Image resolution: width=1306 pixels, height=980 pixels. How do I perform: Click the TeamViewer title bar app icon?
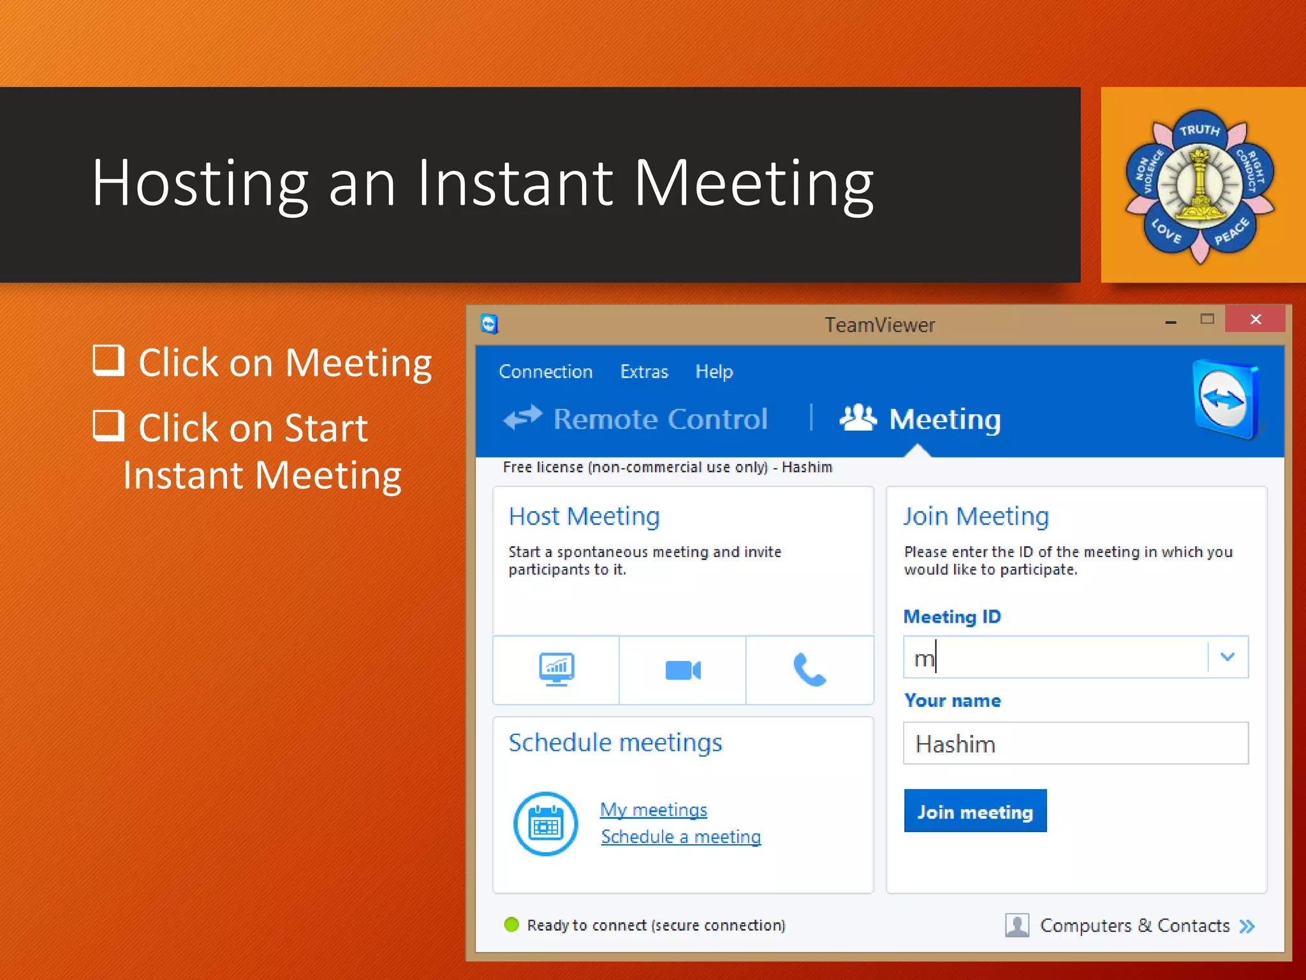489,324
